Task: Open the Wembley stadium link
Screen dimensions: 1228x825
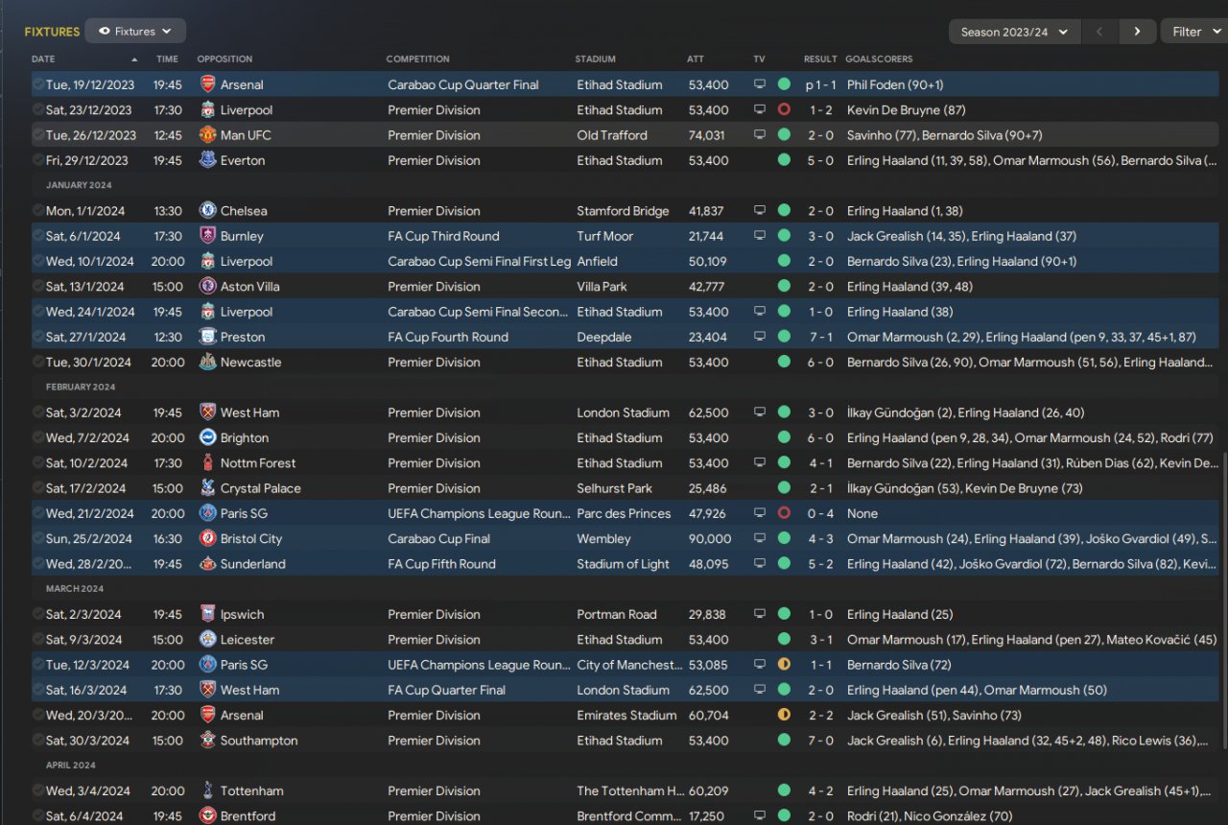Action: 603,539
